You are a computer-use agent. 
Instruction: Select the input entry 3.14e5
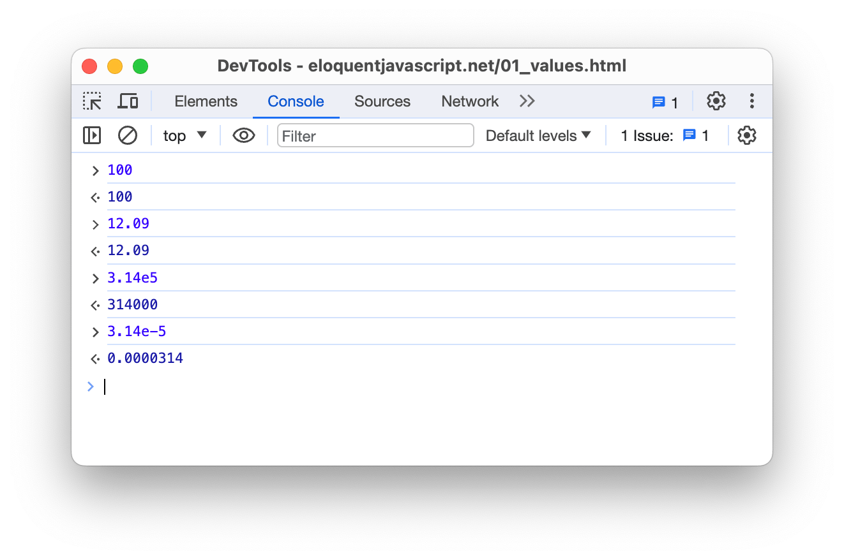point(133,278)
